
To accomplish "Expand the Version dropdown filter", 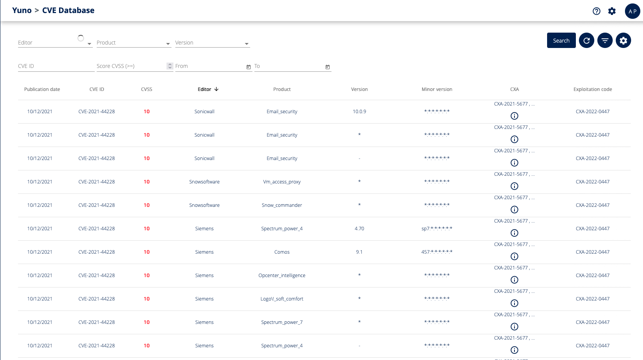I will click(x=247, y=44).
